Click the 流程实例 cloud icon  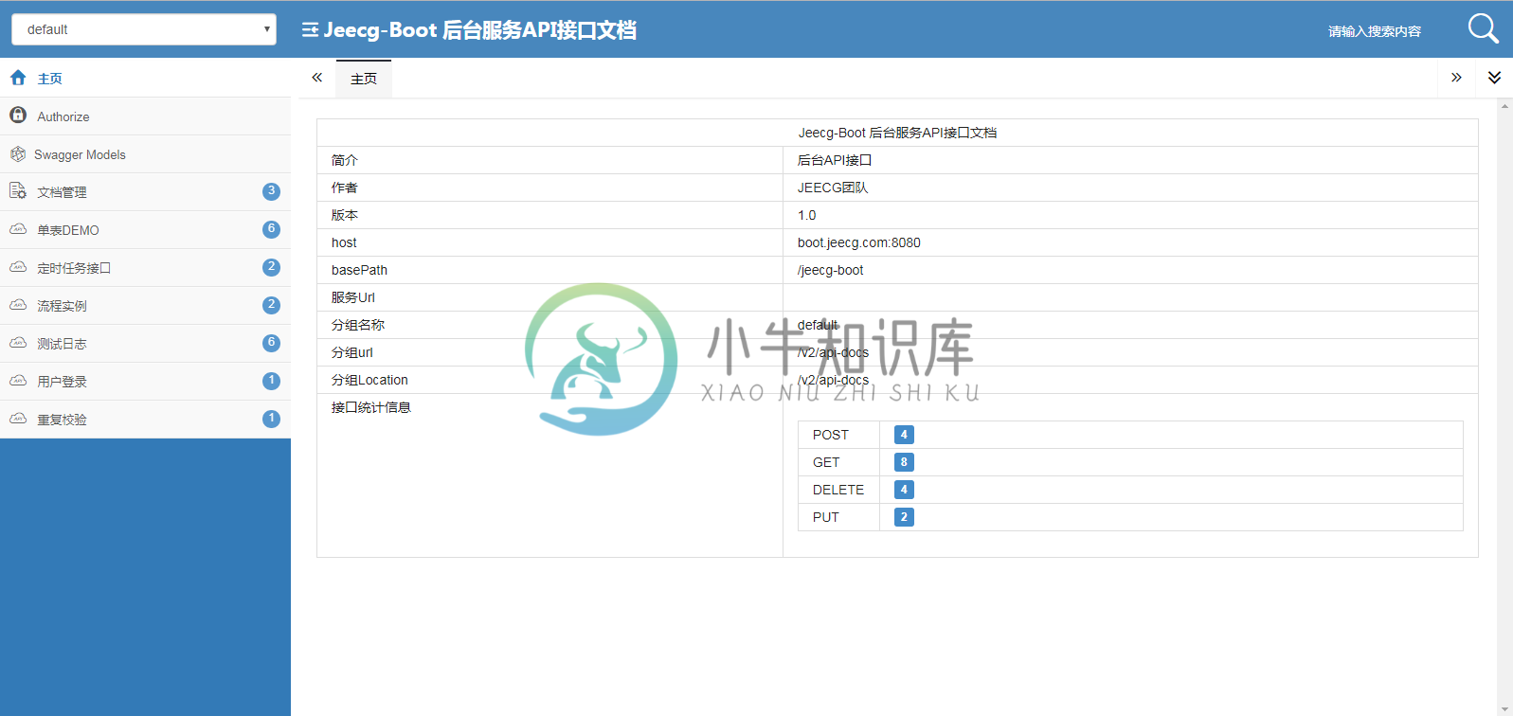click(x=18, y=305)
